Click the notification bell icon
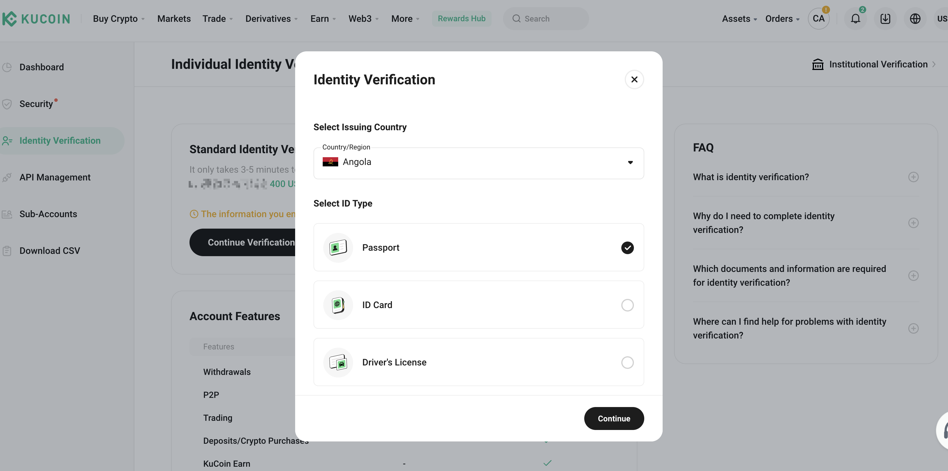This screenshot has width=948, height=471. point(855,19)
